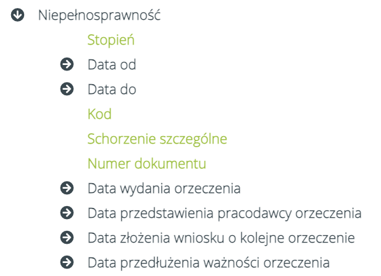Select the Niepełnosprawność heading text

point(99,15)
